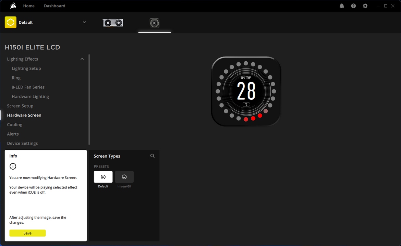Collapse the Lighting Effects section
401x246 pixels.
click(x=82, y=59)
